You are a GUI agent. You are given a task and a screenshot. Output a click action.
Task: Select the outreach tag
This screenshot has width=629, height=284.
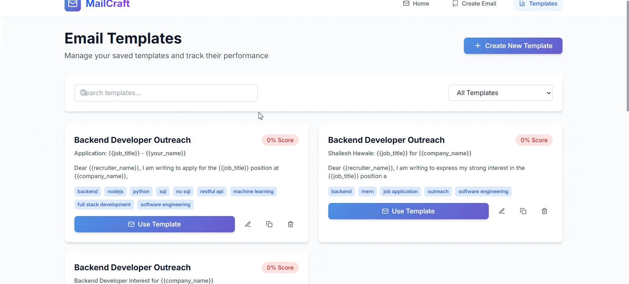click(x=438, y=192)
